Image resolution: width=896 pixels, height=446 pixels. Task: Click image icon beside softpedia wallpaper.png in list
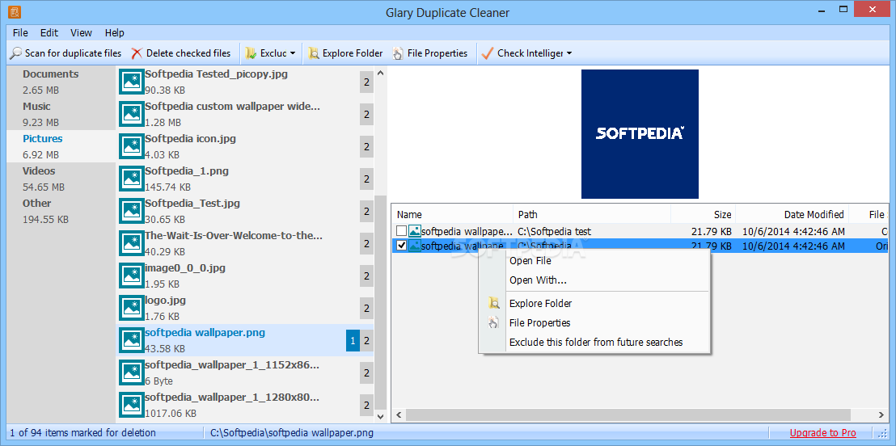(x=132, y=340)
